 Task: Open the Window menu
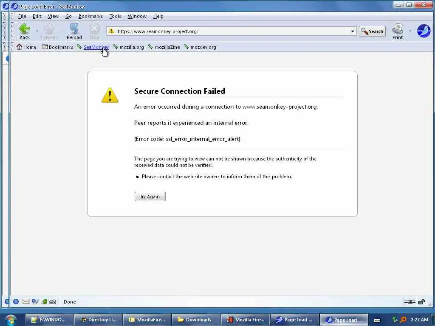[137, 17]
